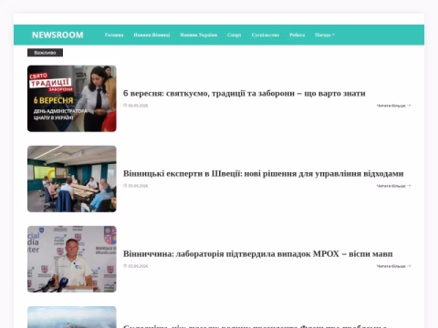Go to the Спорт section
438x328 pixels.
point(235,35)
